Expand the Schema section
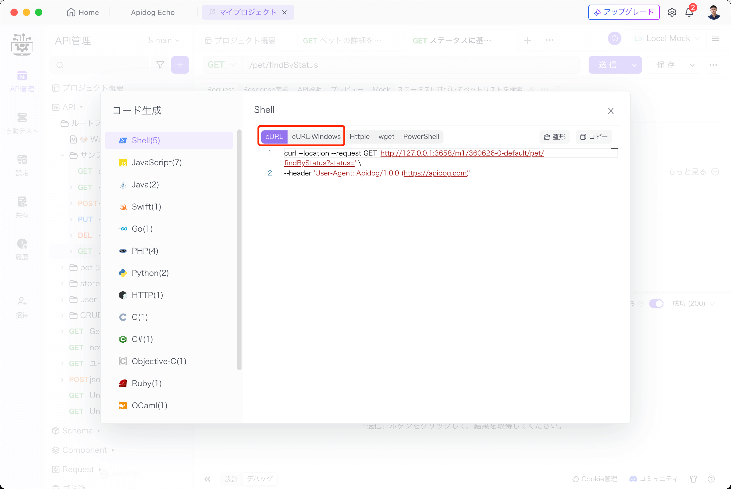 click(x=76, y=431)
